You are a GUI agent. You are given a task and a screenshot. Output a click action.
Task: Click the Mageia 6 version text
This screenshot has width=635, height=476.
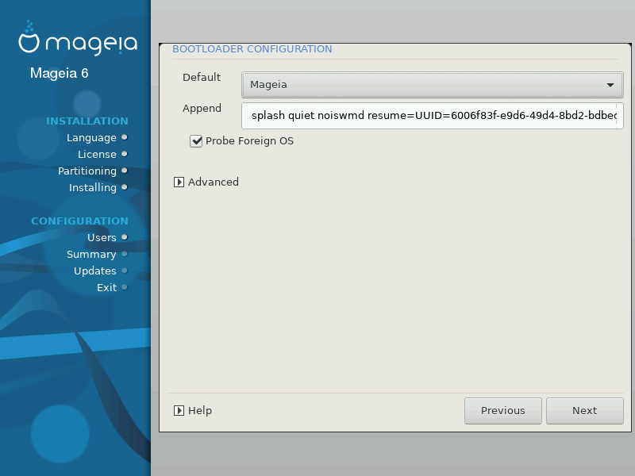click(60, 73)
